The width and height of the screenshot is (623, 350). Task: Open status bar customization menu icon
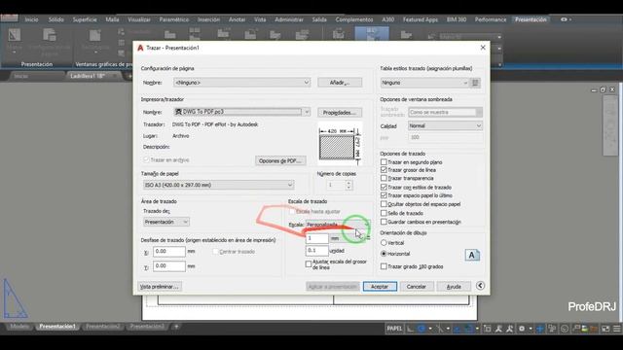click(x=616, y=329)
